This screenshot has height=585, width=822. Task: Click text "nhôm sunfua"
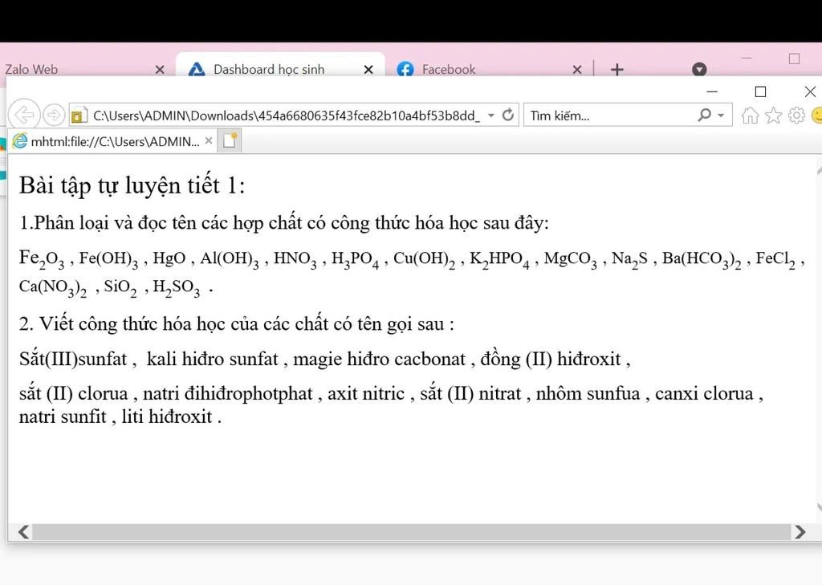coord(588,393)
